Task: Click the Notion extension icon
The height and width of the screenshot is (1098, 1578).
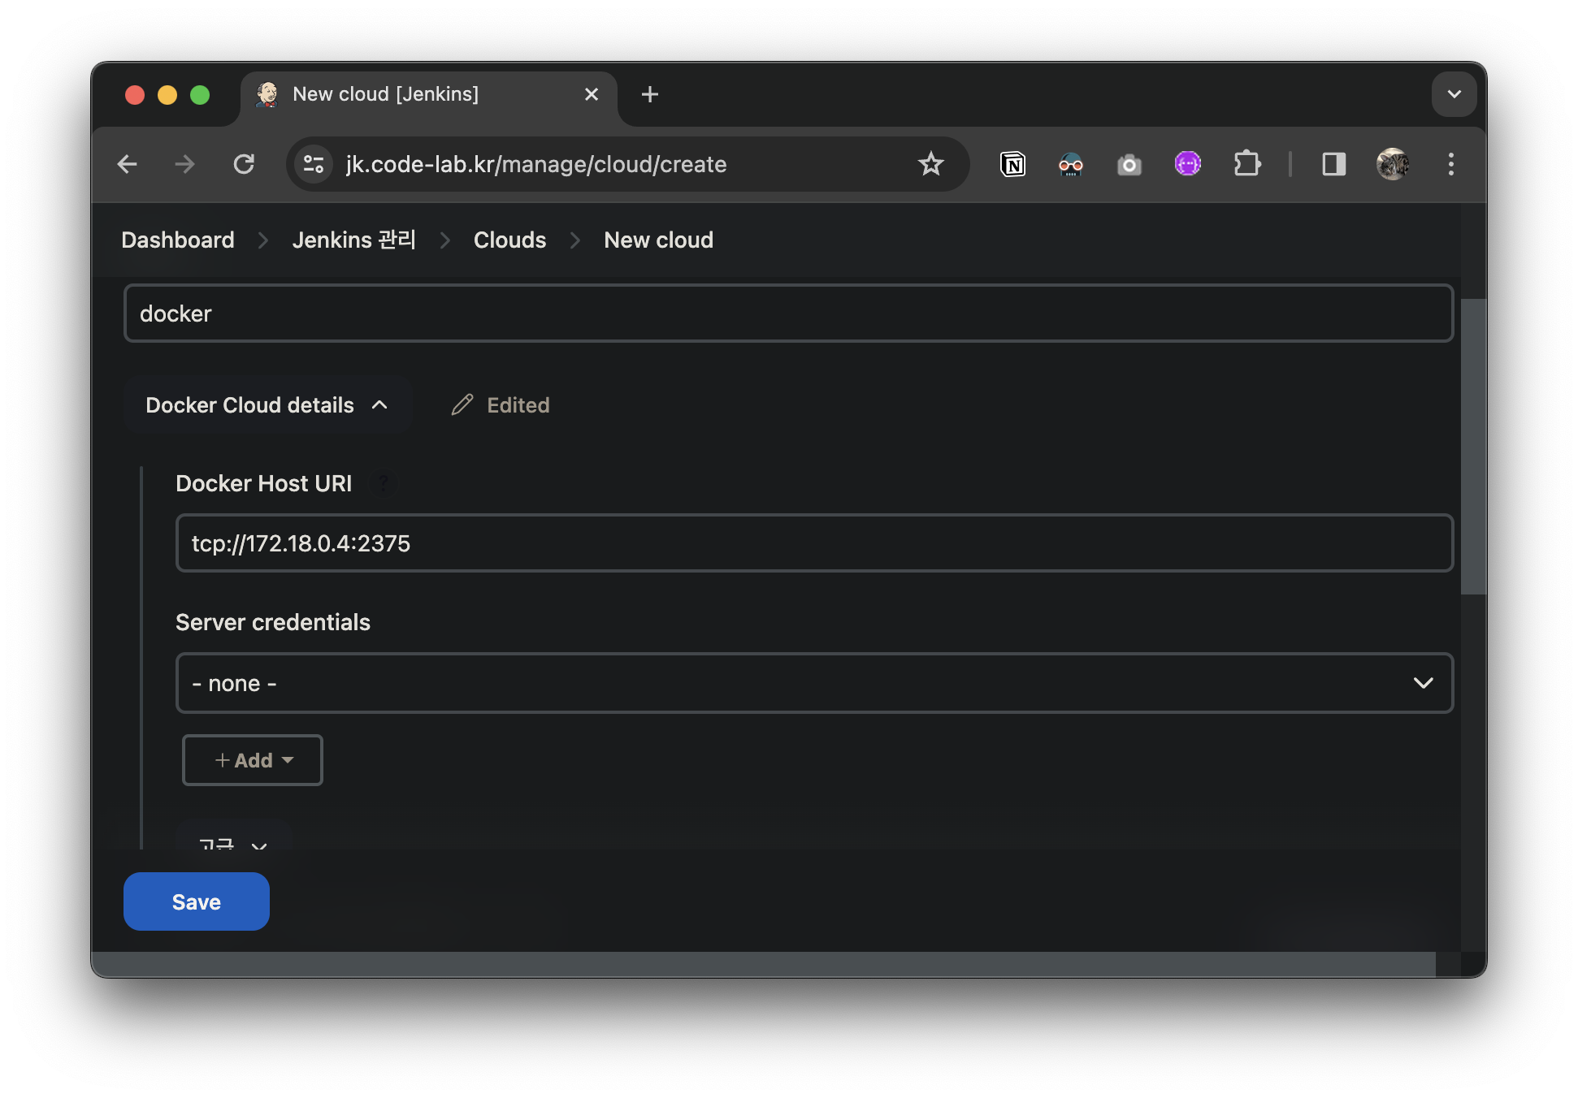Action: pos(1012,164)
